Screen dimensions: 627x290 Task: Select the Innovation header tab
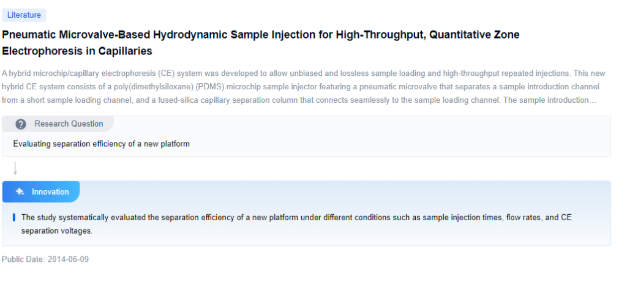pos(50,192)
